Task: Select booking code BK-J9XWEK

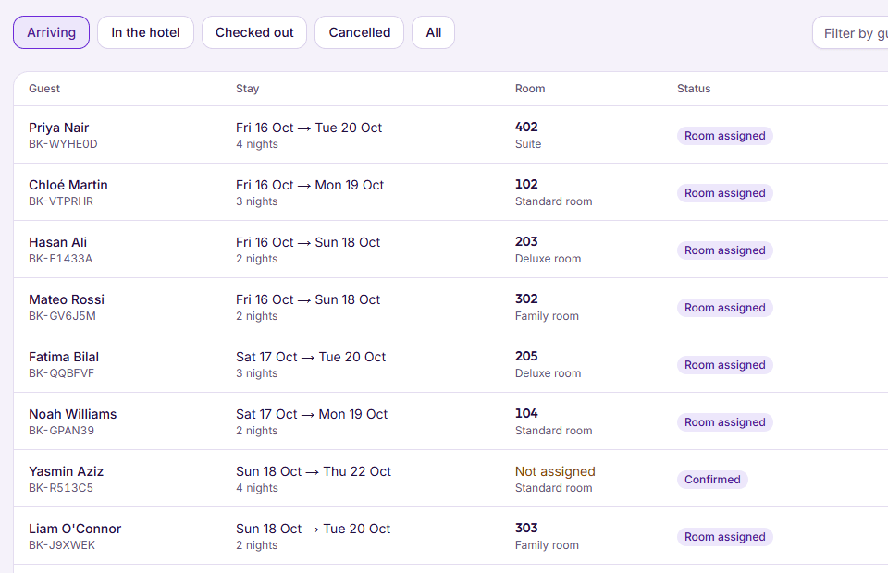Action: tap(62, 544)
